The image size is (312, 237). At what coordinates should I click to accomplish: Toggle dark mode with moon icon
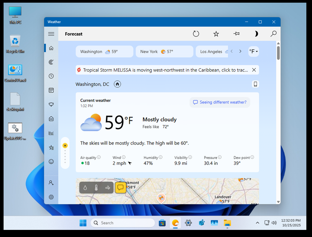(256, 34)
